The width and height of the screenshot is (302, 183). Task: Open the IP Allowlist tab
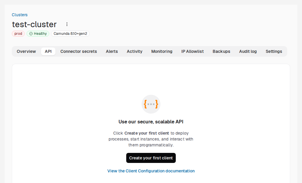192,51
